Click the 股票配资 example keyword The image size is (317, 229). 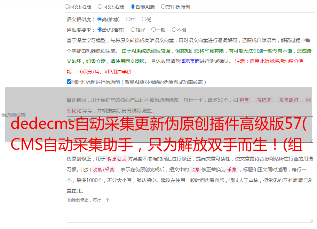pos(289,100)
